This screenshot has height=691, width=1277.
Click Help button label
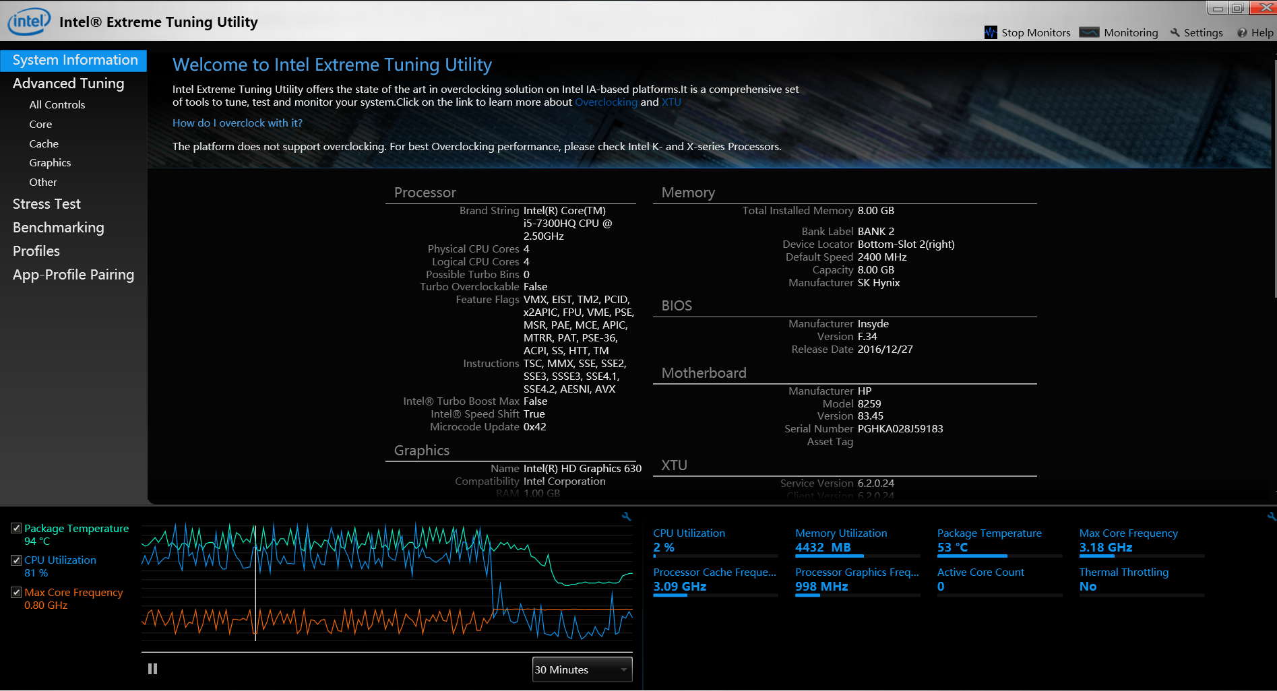(1262, 33)
